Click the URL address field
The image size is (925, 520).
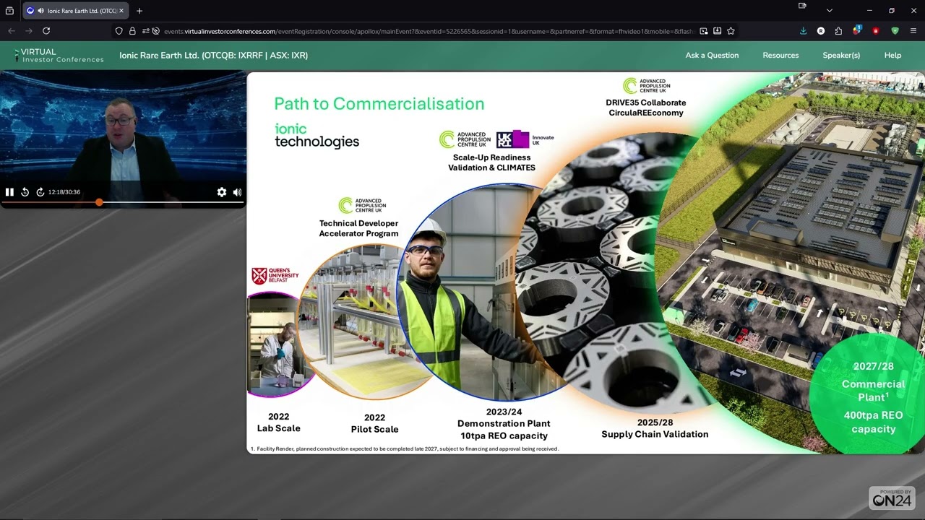click(x=428, y=31)
